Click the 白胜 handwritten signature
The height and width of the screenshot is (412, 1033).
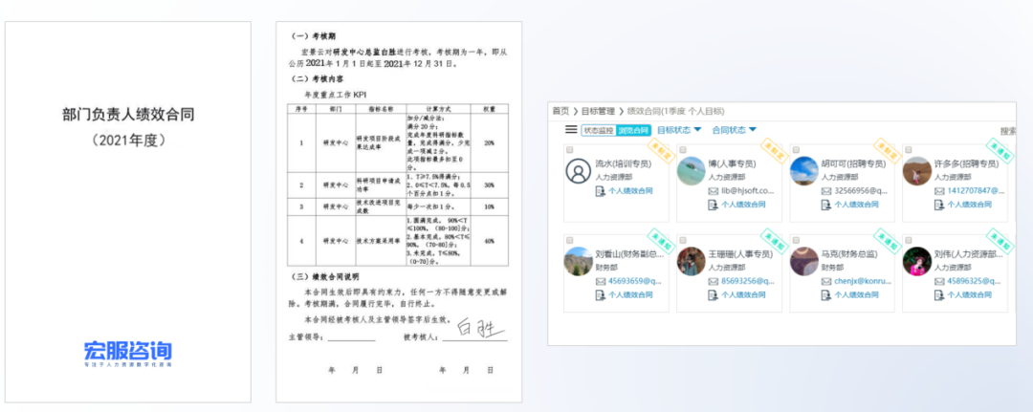[480, 327]
